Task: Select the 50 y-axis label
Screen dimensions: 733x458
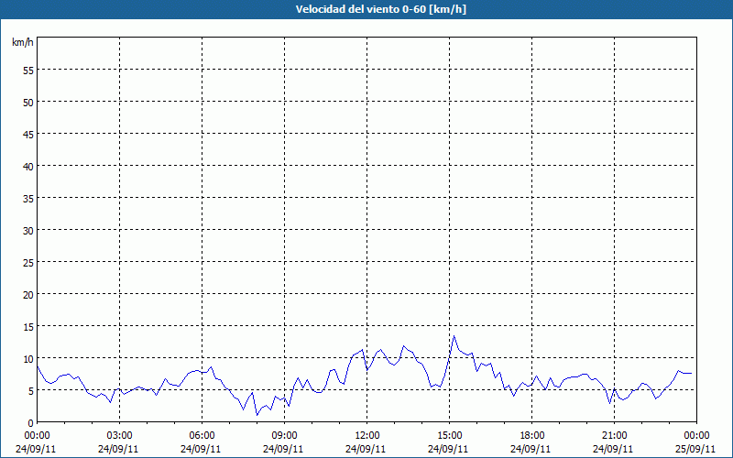Action: [28, 103]
